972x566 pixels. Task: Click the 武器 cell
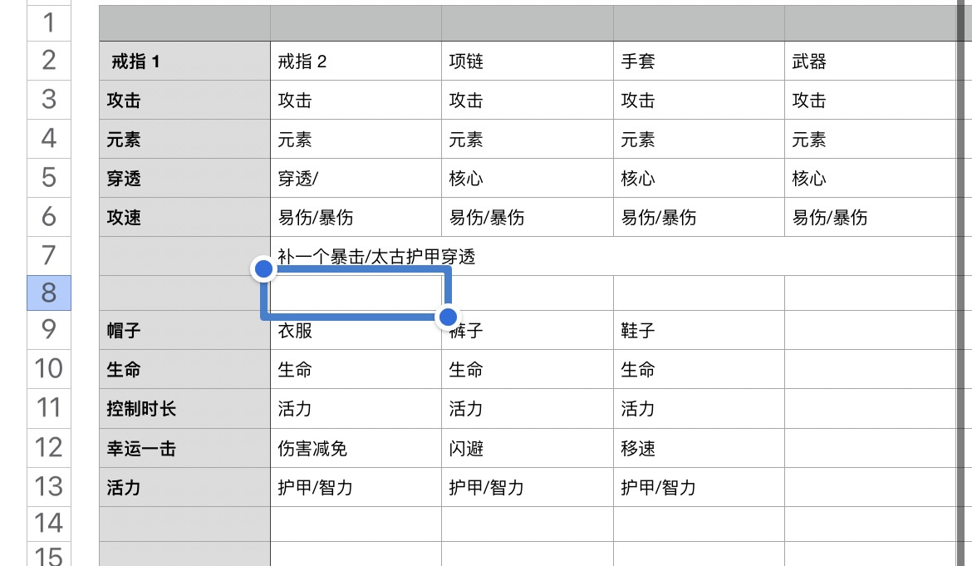point(870,61)
